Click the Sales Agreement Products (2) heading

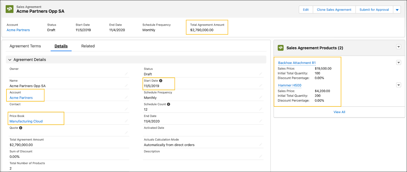pyautogui.click(x=315, y=48)
